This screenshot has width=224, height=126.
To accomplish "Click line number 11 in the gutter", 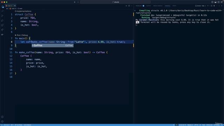I will pyautogui.click(x=11, y=52).
